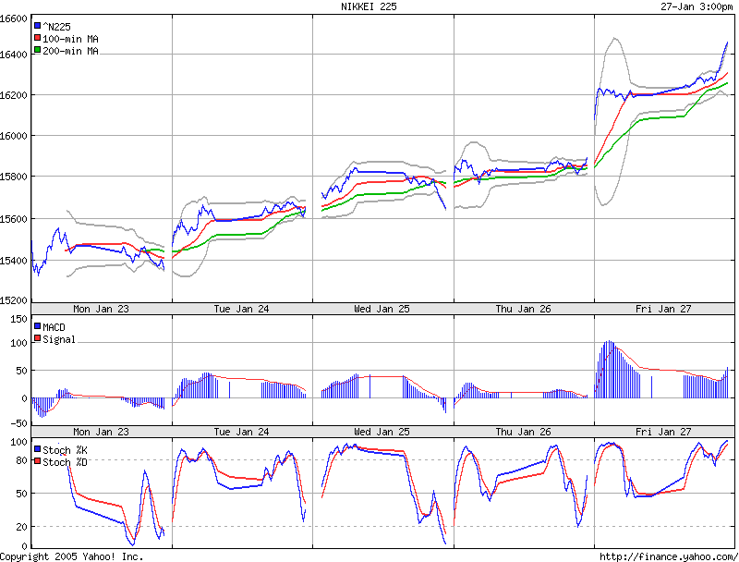Select the ^N225 legend label

[x=56, y=27]
